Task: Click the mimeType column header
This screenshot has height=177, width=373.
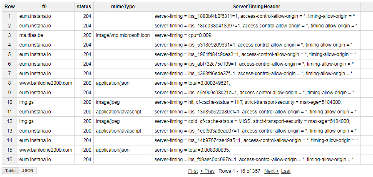Action: [123, 7]
